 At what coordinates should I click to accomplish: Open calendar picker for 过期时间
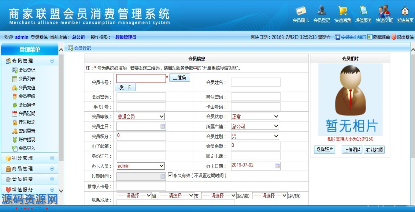163,176
